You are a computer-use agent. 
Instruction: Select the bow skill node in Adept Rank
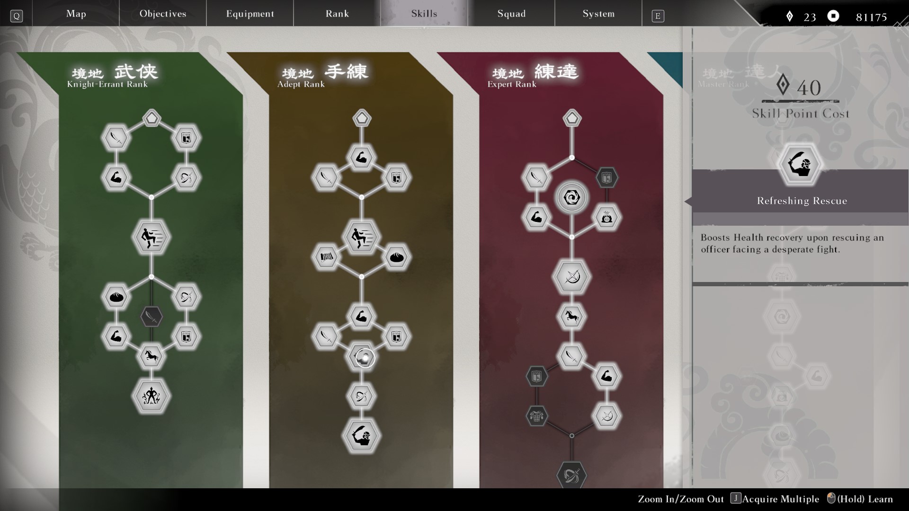(362, 396)
